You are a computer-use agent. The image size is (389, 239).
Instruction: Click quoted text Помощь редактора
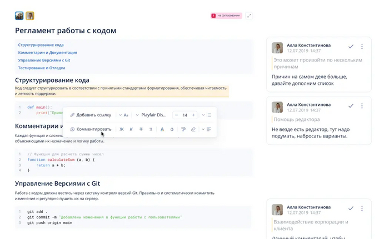[x=296, y=119]
